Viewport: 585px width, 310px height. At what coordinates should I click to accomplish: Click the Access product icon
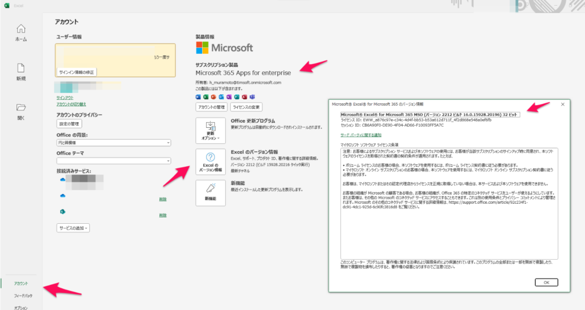[x=245, y=97]
